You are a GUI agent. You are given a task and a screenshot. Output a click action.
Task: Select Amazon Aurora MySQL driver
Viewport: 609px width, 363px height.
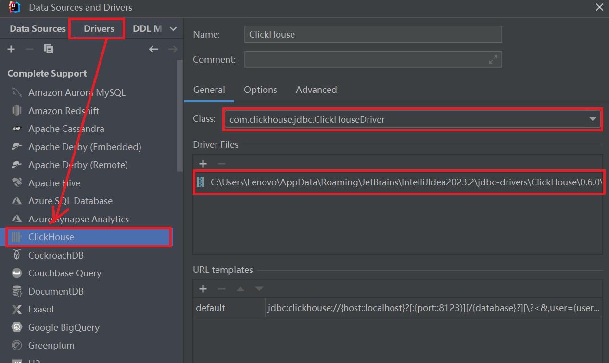(x=77, y=92)
